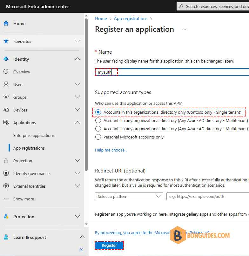Expand the Groups chevron
This screenshot has width=249, height=256.
pyautogui.click(x=77, y=97)
